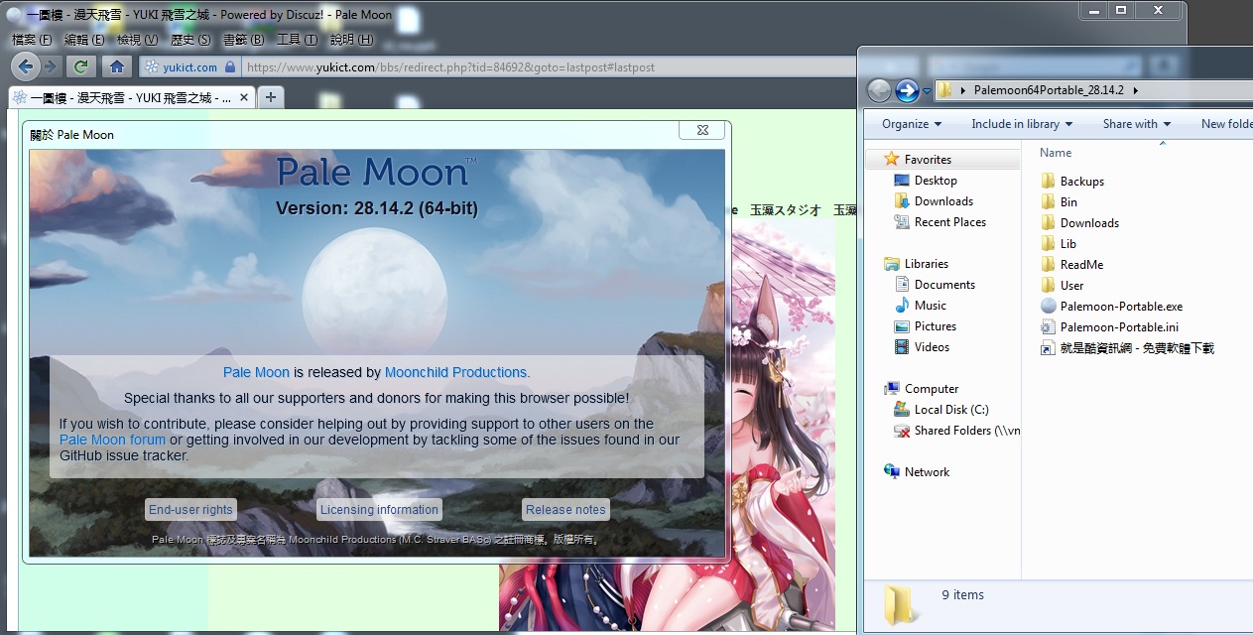Open the 檢視 (V) menu
Viewport: 1253px width, 635px height.
[138, 40]
